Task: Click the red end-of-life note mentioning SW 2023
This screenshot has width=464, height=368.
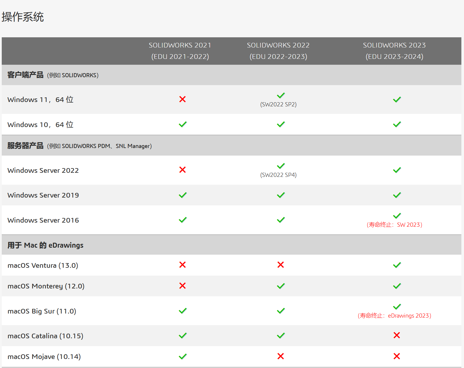Action: coord(394,225)
